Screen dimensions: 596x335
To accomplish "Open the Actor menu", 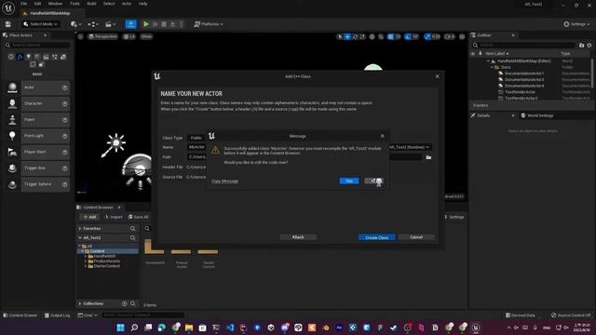I will click(x=127, y=4).
